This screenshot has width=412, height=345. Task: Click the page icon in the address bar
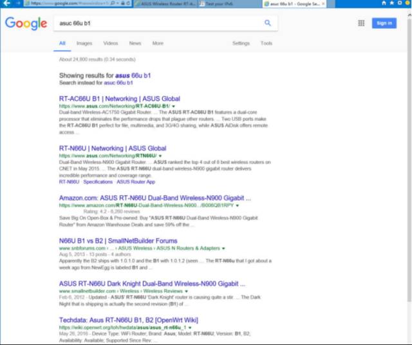tap(27, 3)
